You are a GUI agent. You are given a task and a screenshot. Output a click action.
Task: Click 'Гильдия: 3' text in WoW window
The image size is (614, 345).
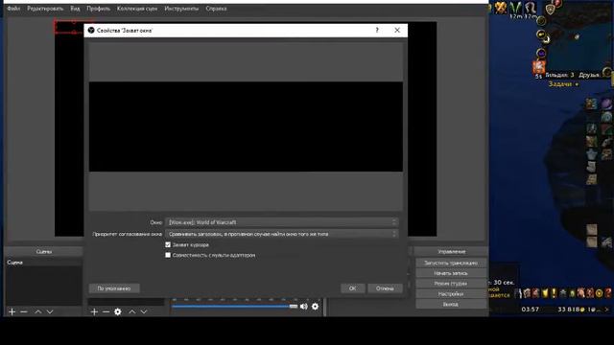[x=559, y=75]
